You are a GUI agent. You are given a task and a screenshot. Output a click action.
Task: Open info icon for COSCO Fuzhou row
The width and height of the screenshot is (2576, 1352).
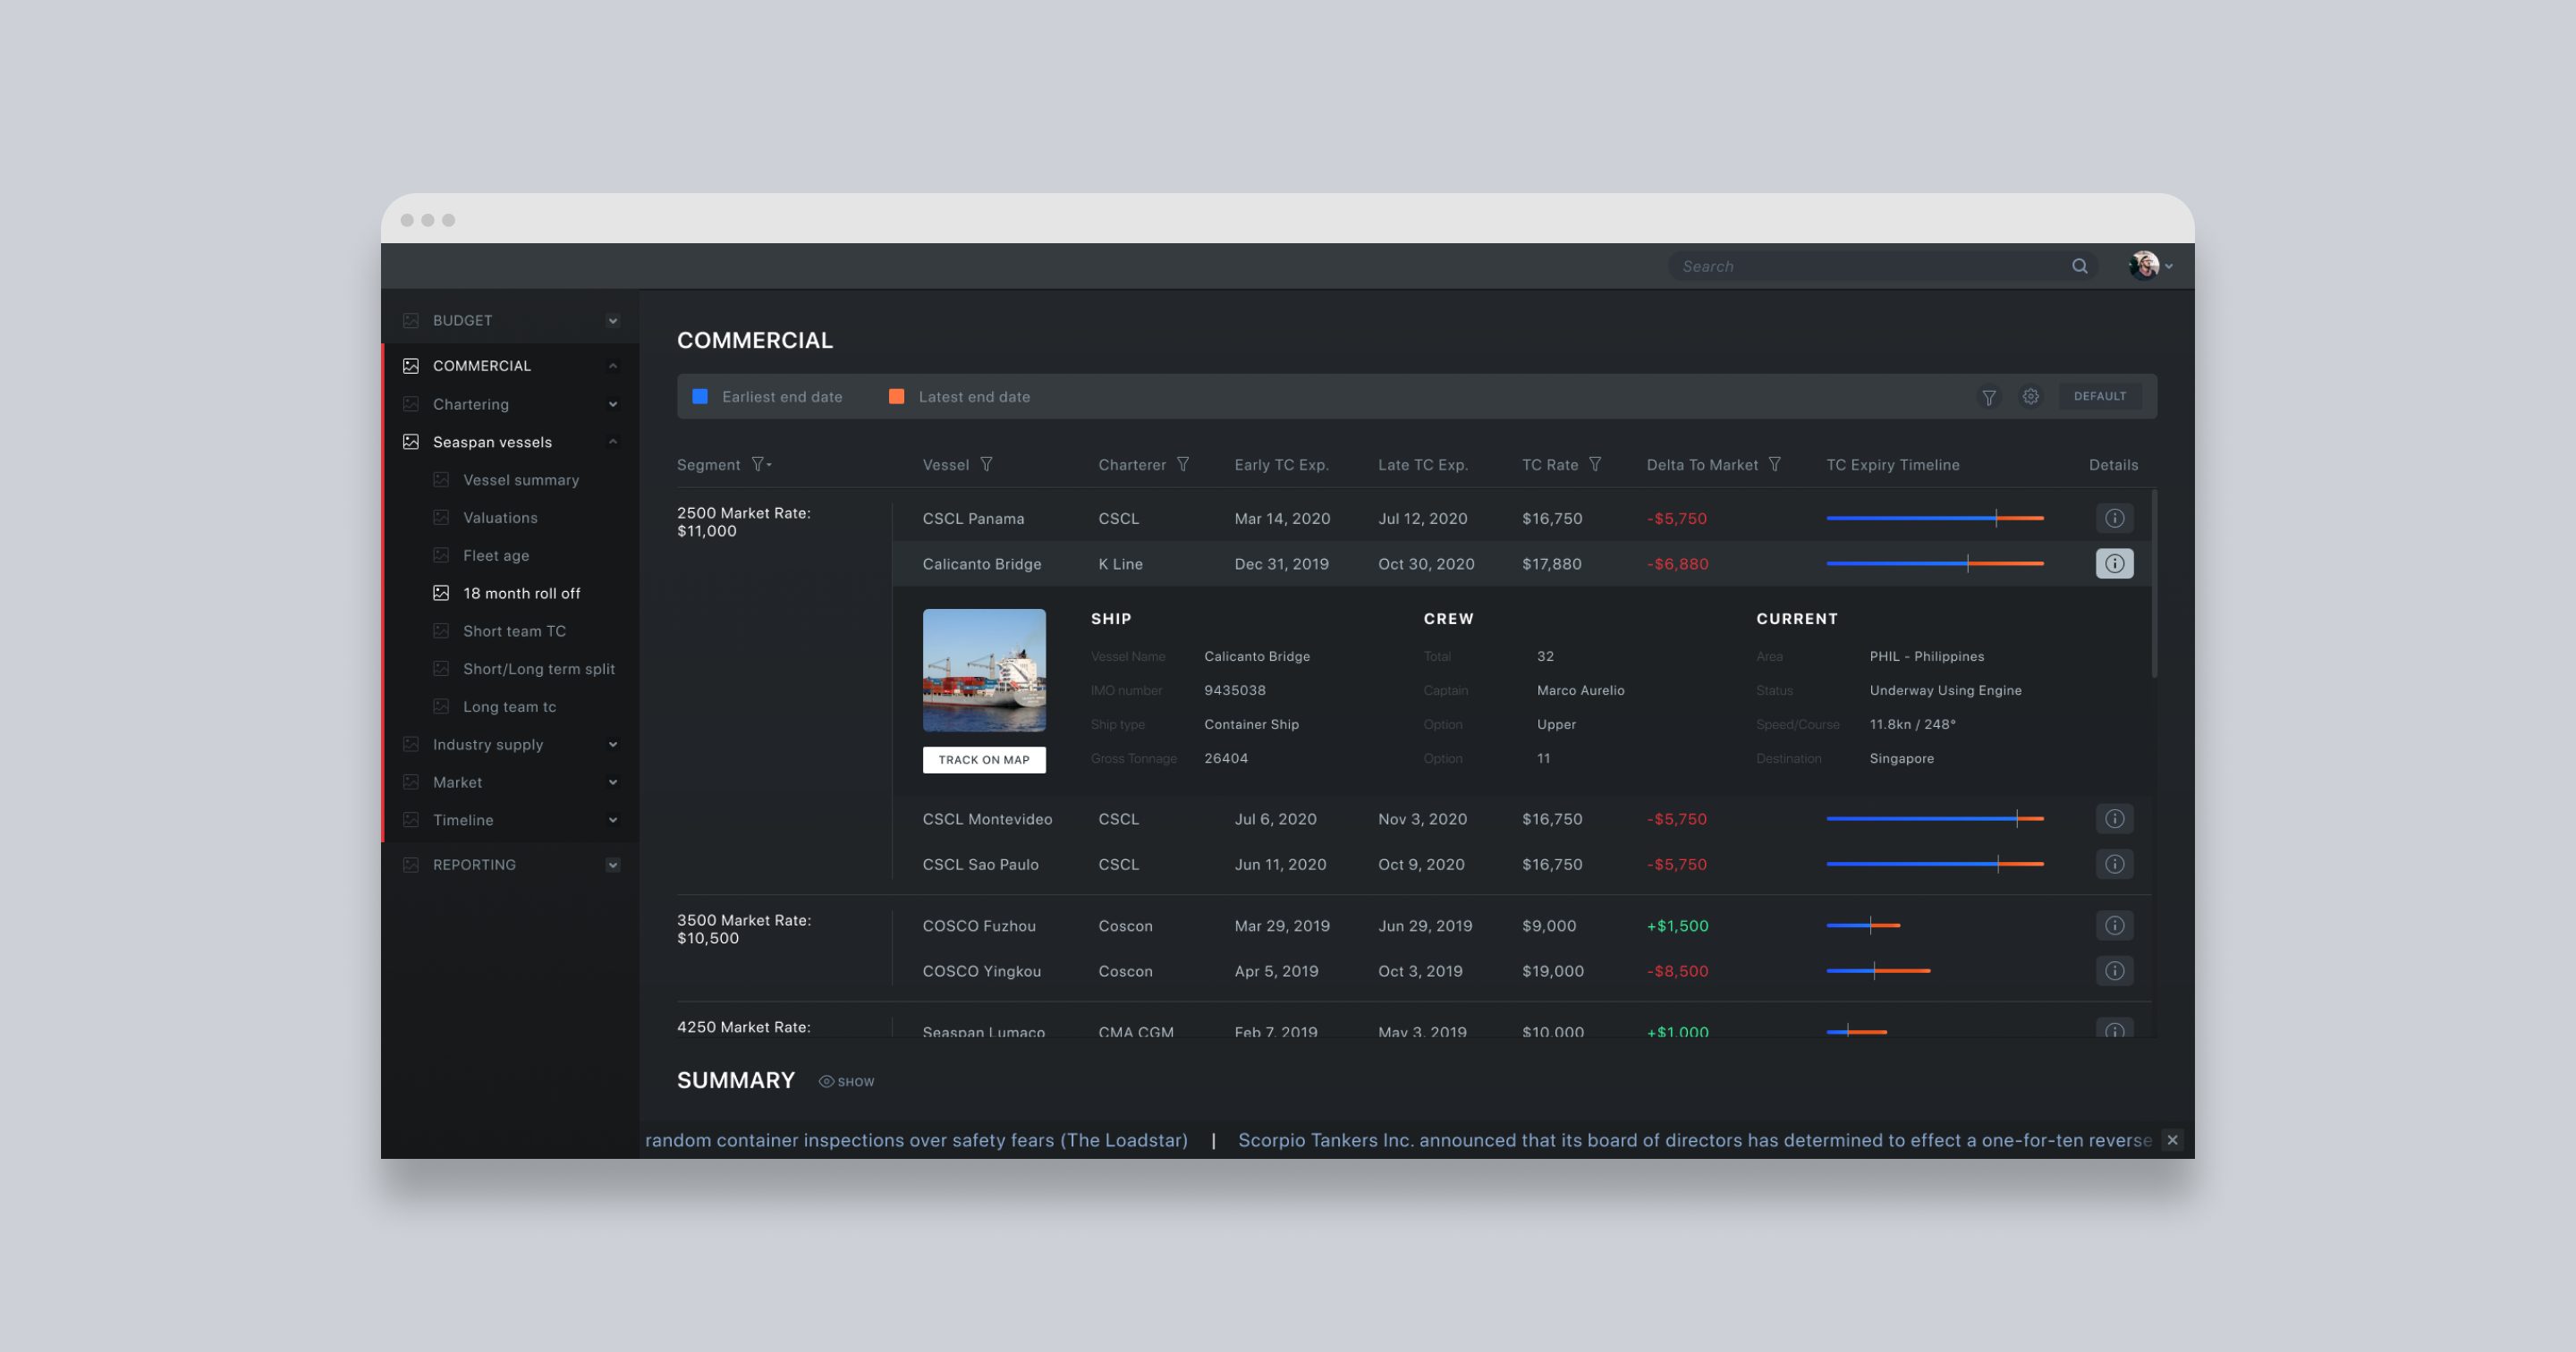point(2114,926)
